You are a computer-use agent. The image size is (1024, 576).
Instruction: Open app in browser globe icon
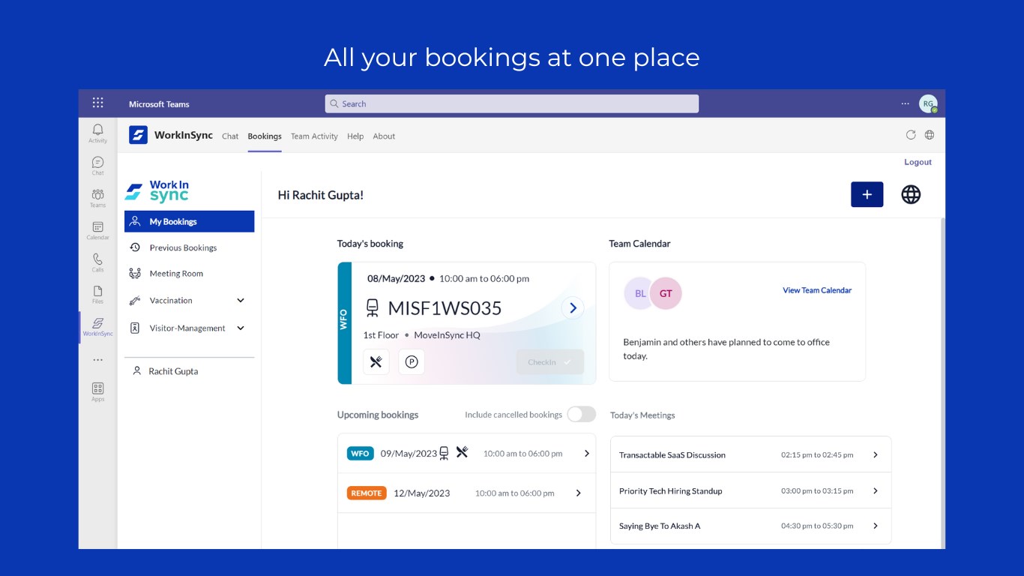click(x=930, y=135)
